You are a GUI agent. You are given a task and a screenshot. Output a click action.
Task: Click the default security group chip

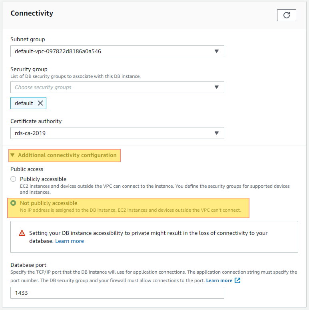pyautogui.click(x=28, y=103)
